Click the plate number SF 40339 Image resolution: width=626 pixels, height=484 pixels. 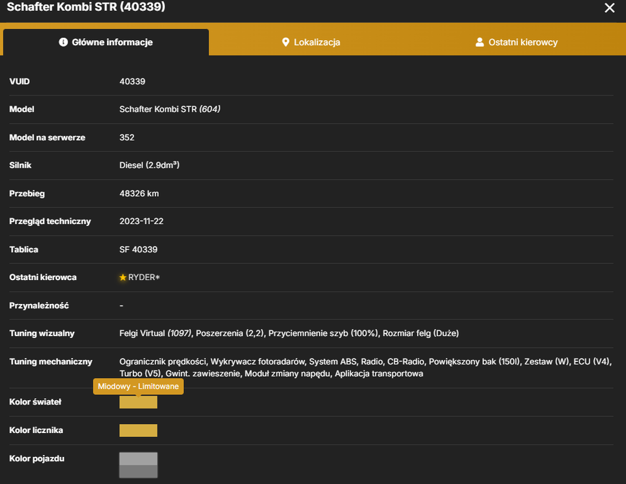138,250
